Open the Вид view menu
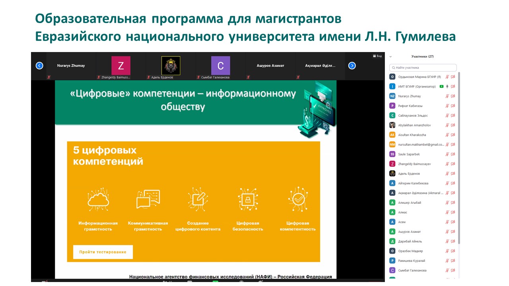 pyautogui.click(x=377, y=56)
